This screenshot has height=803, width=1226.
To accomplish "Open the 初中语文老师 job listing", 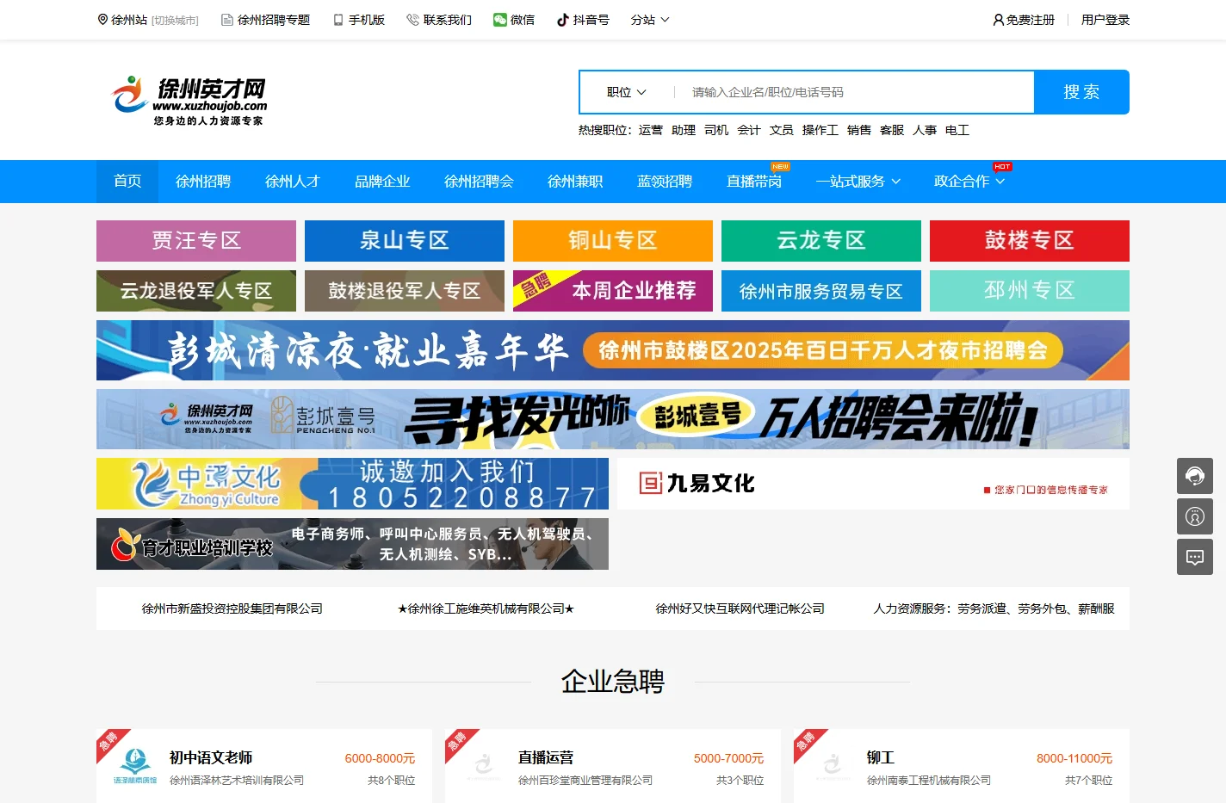I will pyautogui.click(x=211, y=757).
